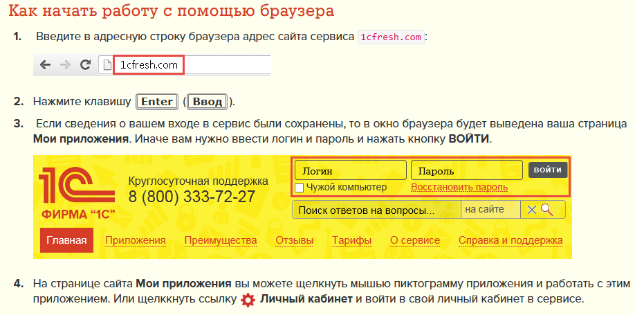Open the 'на сайте' search scope dropdown

tap(490, 210)
